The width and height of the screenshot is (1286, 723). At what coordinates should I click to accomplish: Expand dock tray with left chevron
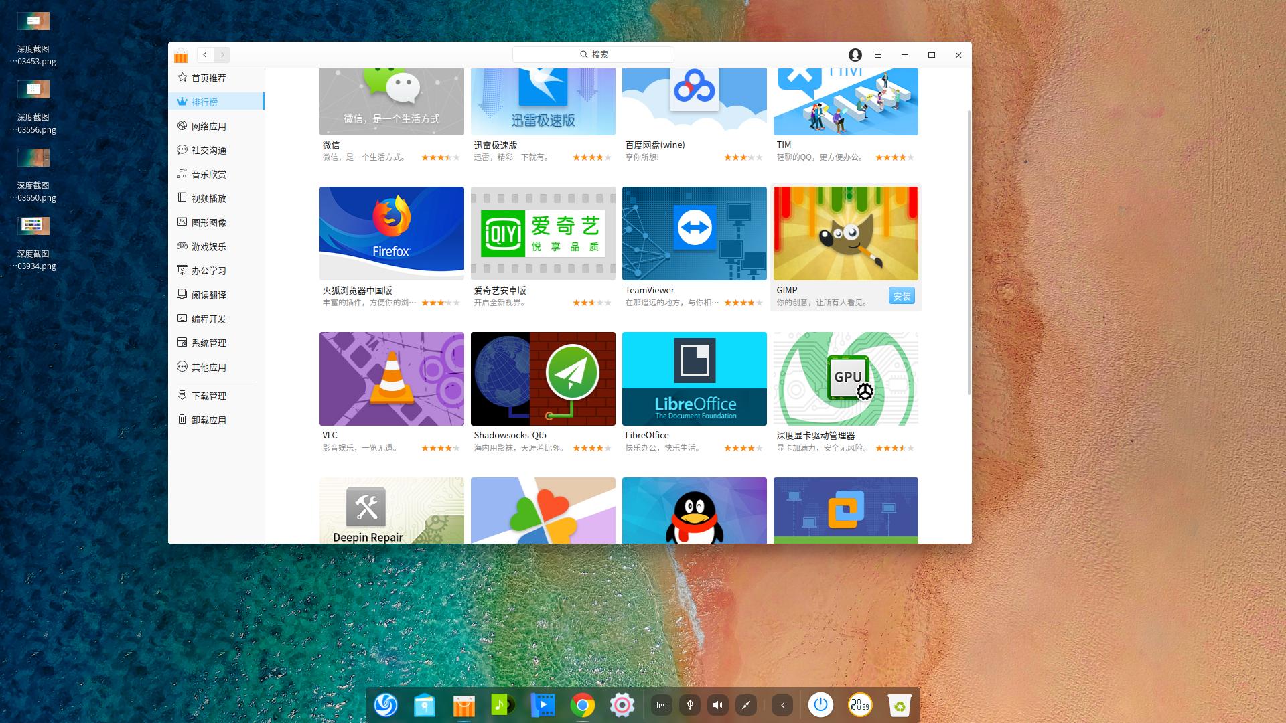pyautogui.click(x=782, y=705)
